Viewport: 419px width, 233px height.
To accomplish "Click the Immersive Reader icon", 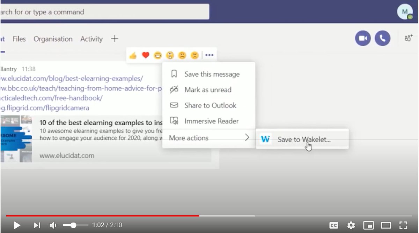I will (174, 121).
